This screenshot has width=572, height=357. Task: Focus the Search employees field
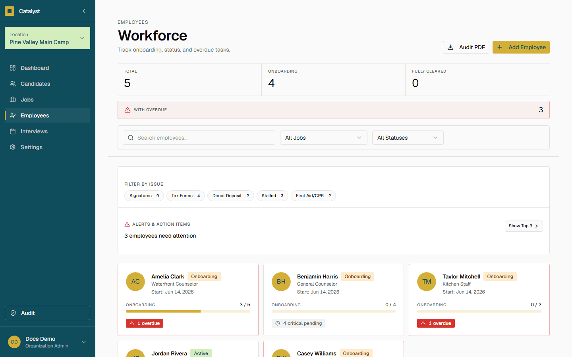tap(199, 138)
